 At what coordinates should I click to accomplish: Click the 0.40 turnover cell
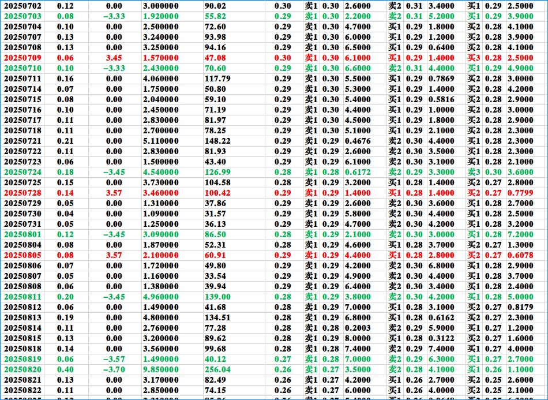click(x=65, y=369)
